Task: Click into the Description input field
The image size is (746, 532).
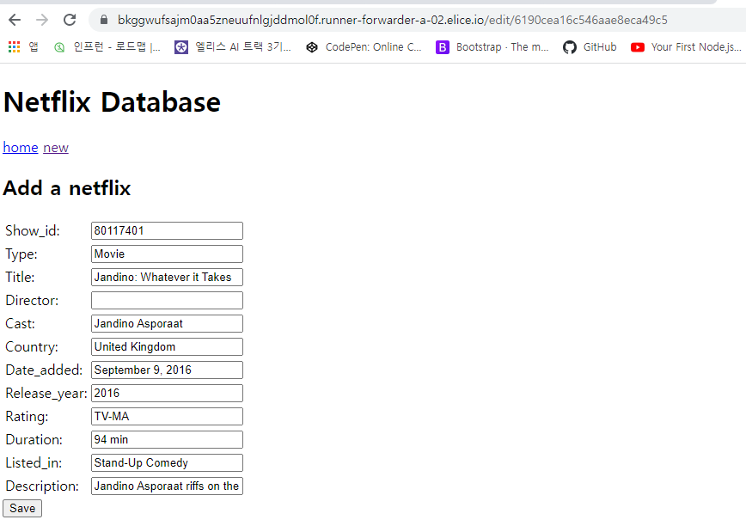Action: pyautogui.click(x=167, y=486)
